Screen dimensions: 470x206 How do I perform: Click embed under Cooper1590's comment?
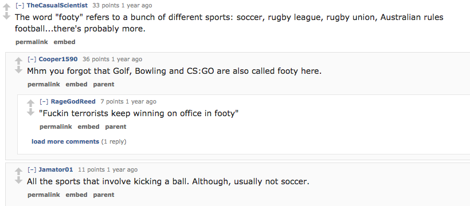[76, 85]
